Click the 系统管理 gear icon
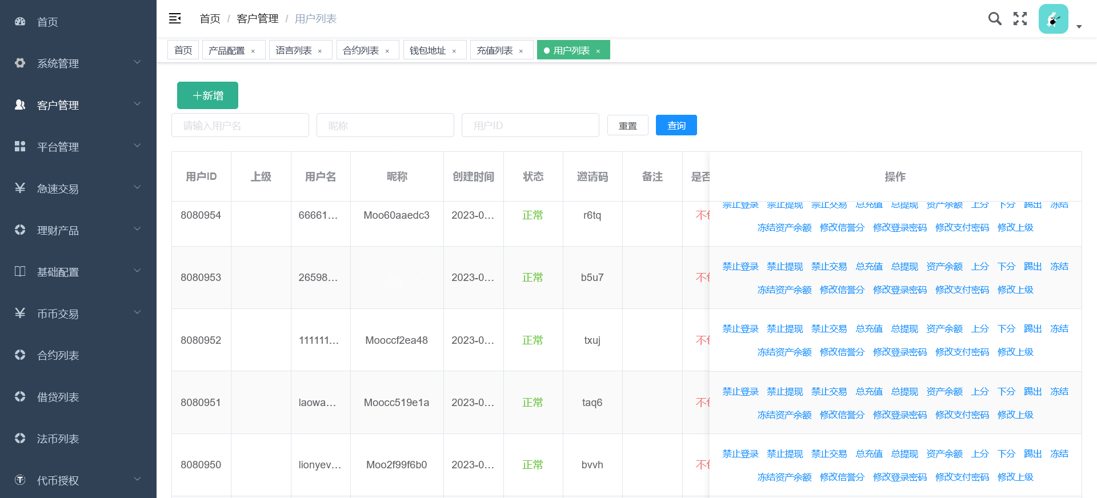 pos(20,63)
